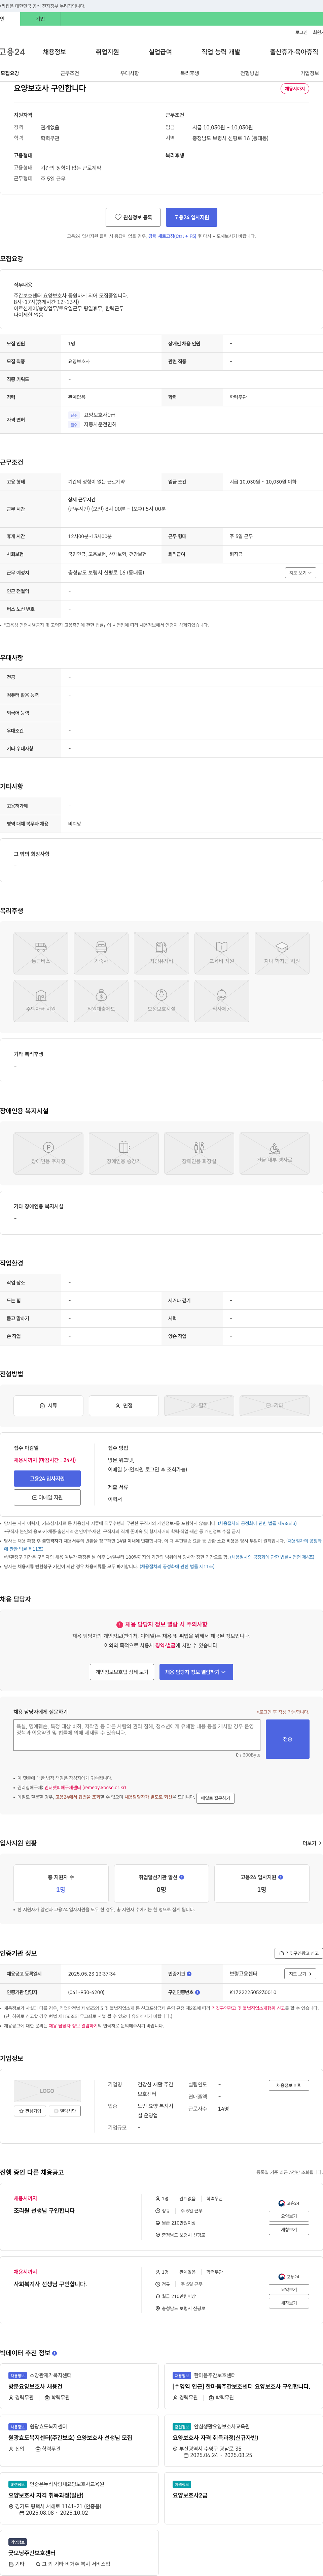Open the 지도 보기 dropdown for 근무 예정지

(x=300, y=573)
